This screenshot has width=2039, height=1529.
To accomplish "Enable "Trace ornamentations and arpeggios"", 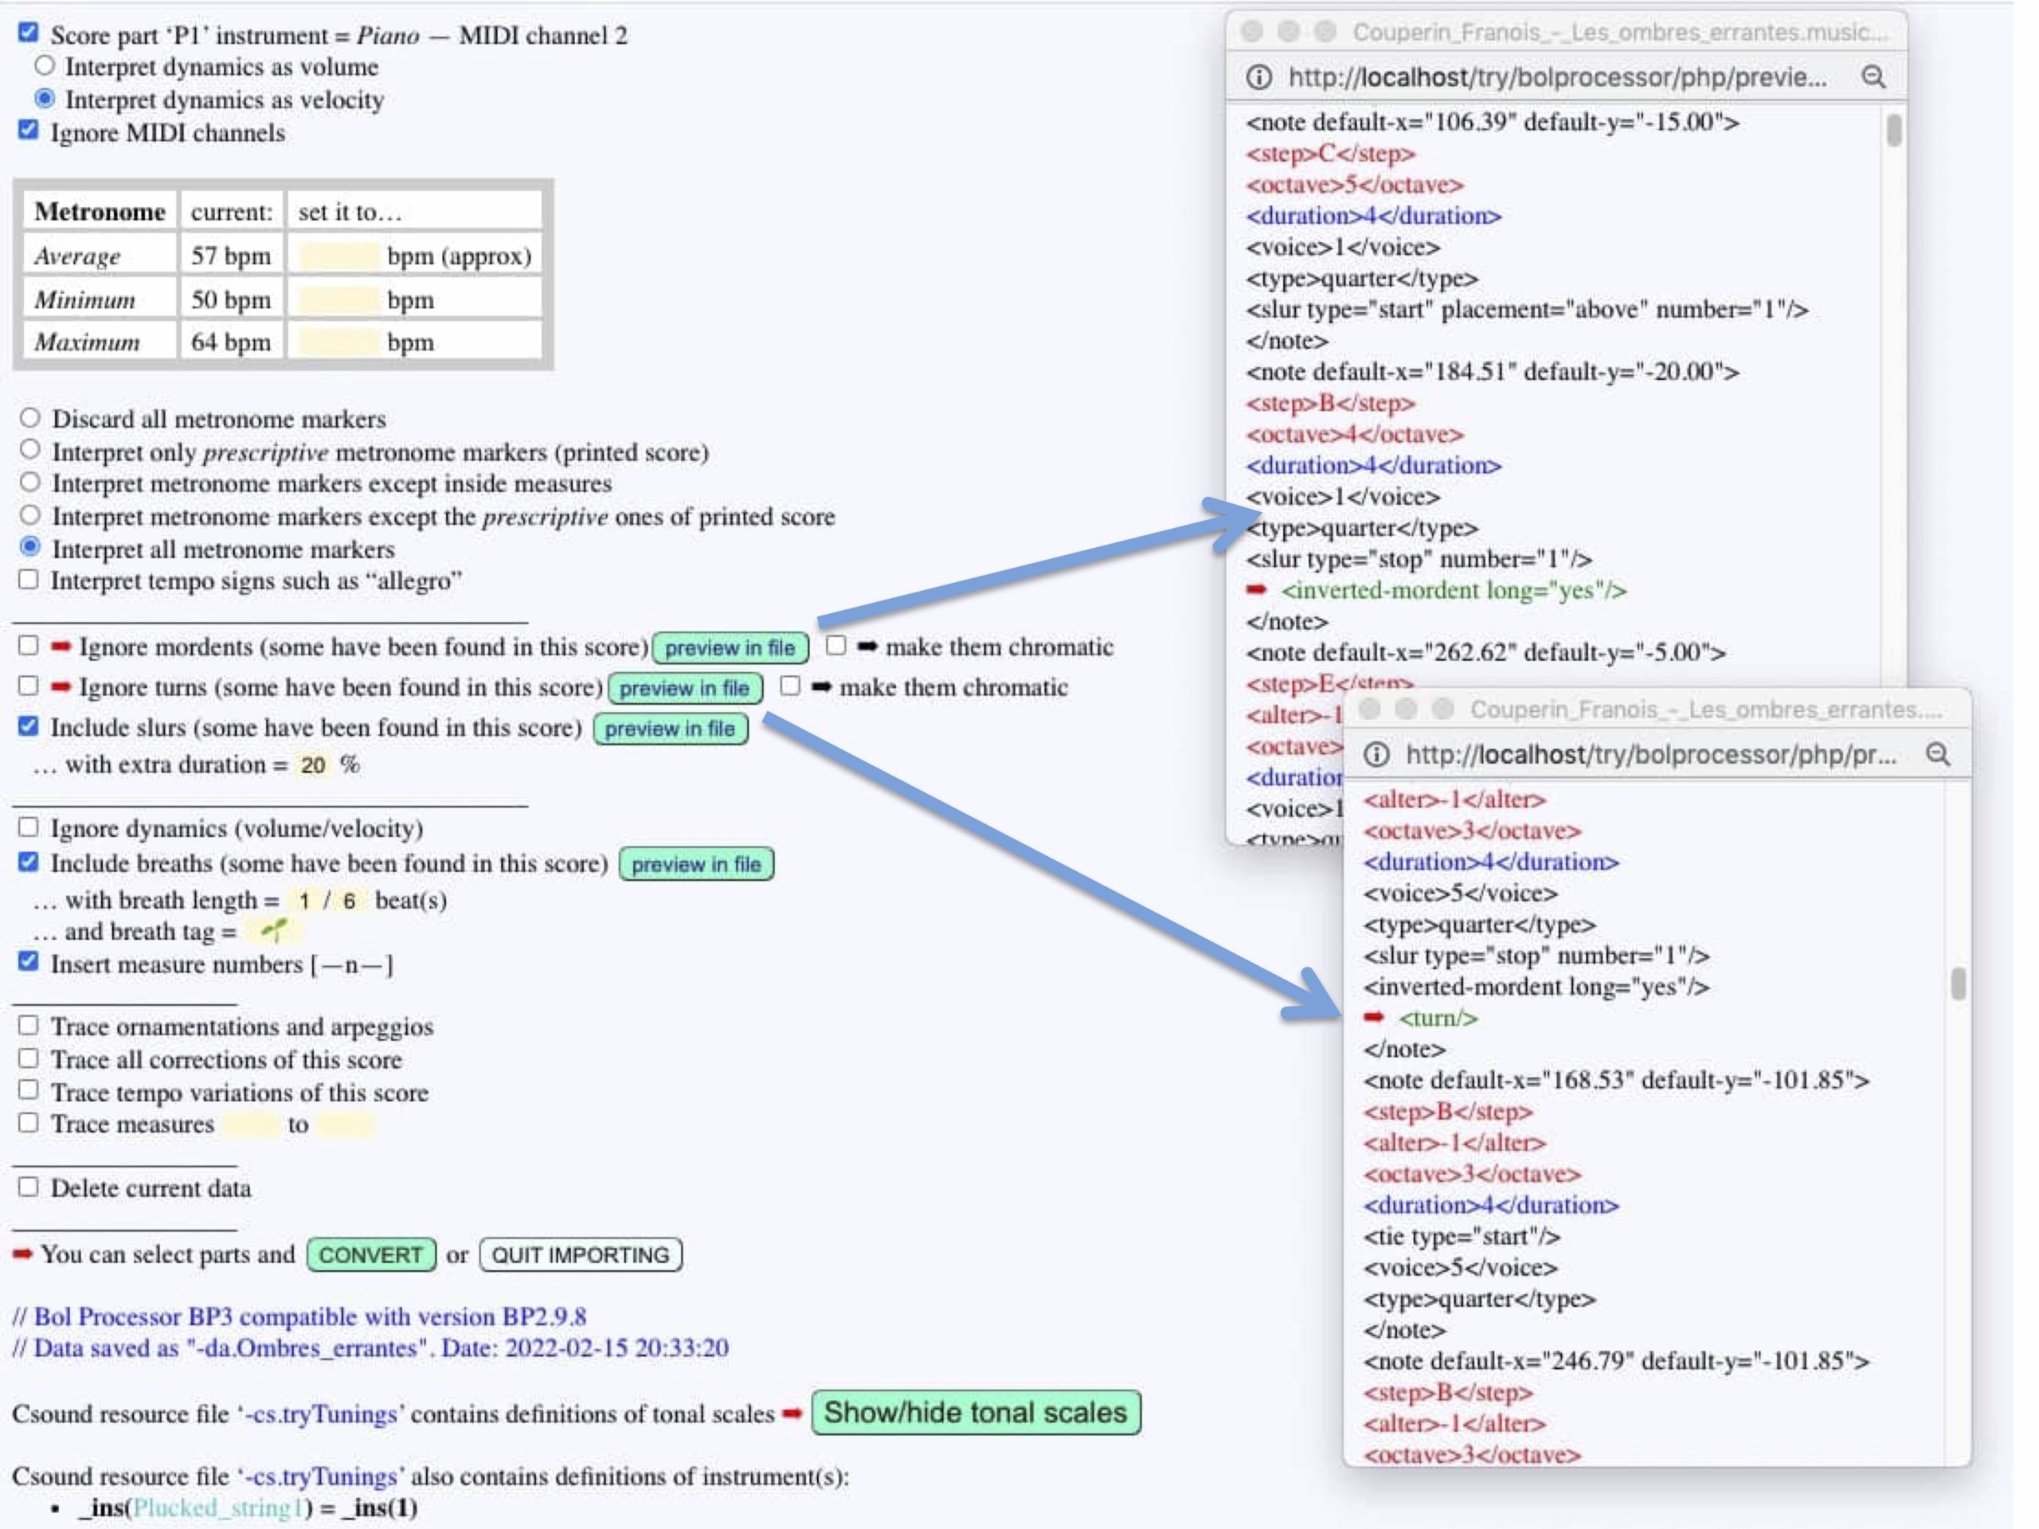I will click(x=28, y=1026).
